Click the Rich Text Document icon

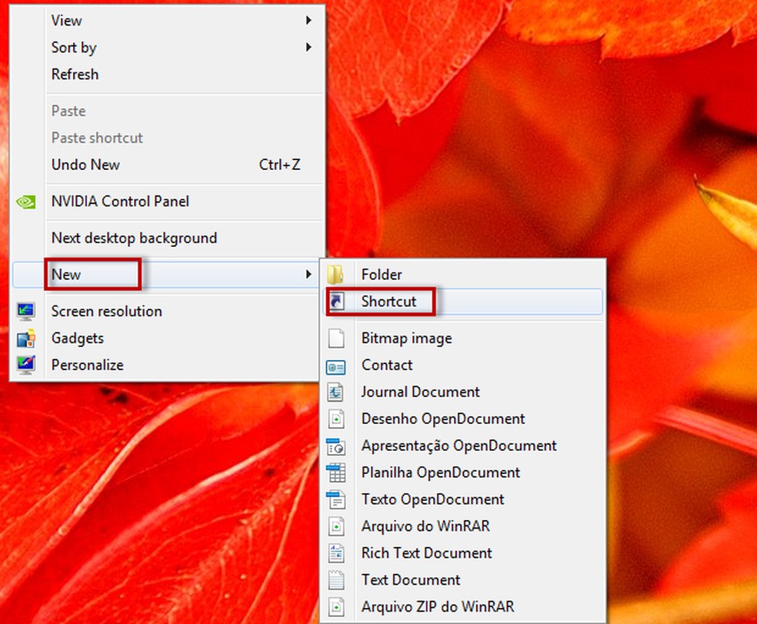(336, 553)
